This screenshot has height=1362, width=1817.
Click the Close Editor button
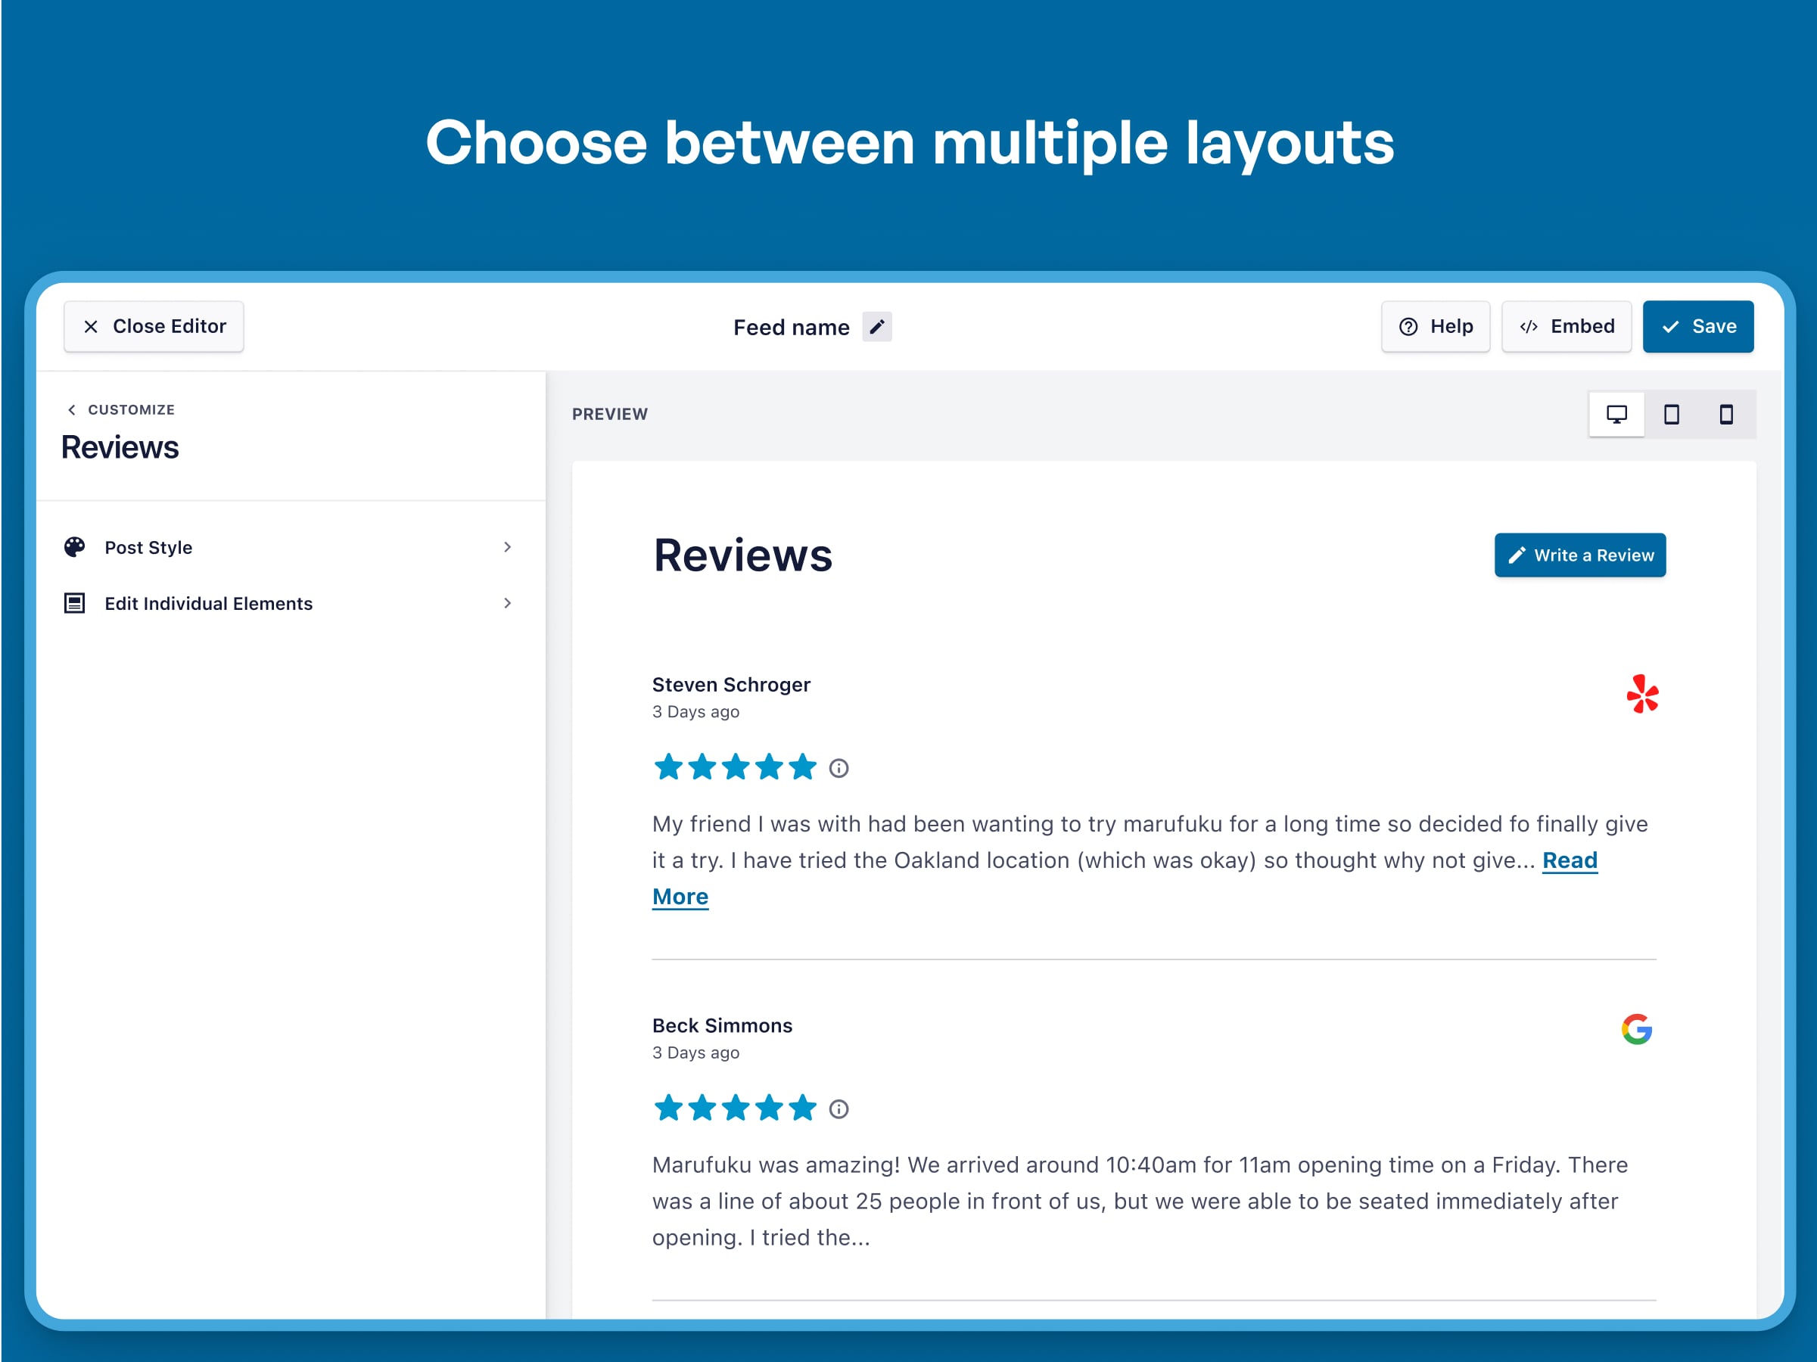[x=153, y=325]
